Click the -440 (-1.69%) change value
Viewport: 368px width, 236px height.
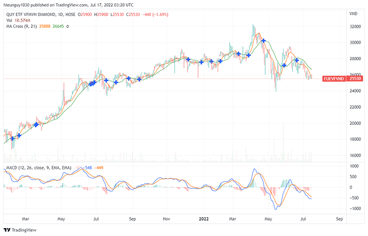pos(155,14)
